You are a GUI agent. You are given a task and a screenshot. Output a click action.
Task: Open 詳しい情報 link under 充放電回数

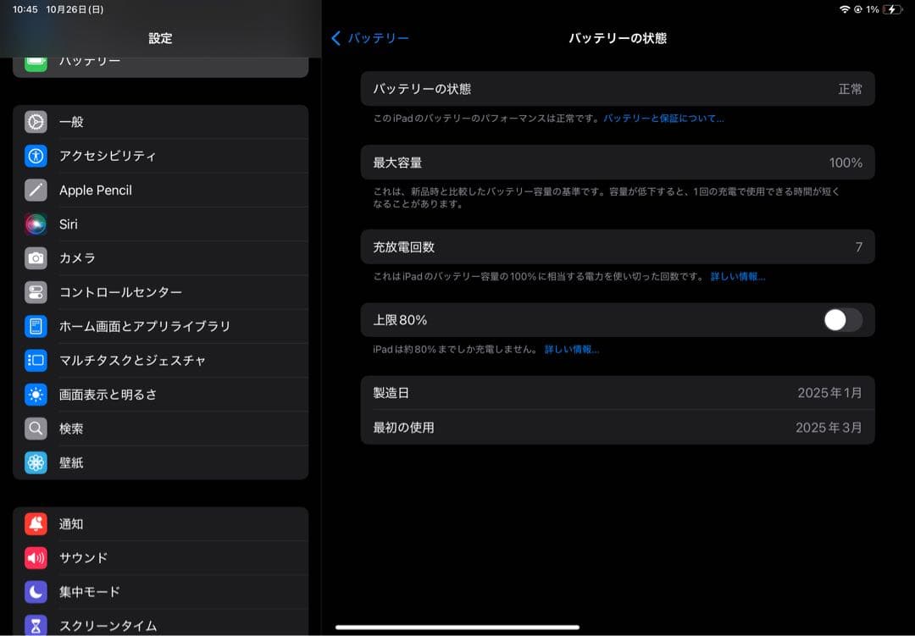click(x=736, y=276)
